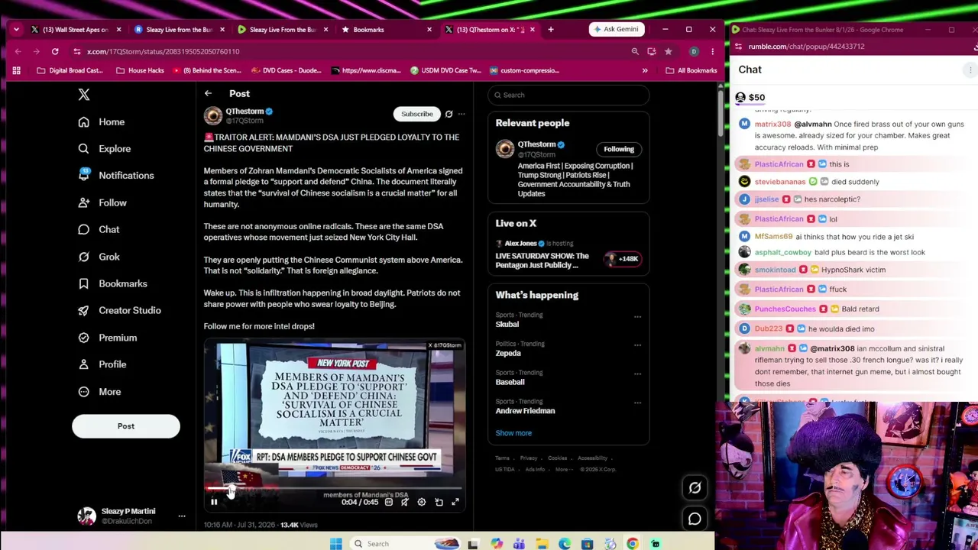978x550 pixels.
Task: Open Profile in X sidebar
Action: point(102,364)
